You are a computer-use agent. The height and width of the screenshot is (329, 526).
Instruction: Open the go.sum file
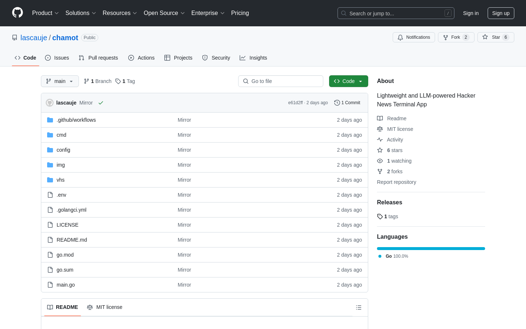click(65, 270)
